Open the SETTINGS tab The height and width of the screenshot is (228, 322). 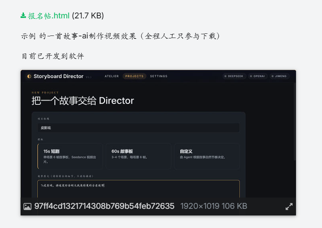(158, 76)
